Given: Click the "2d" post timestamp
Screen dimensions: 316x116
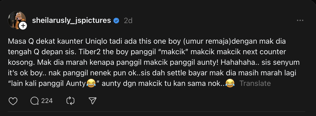Looking at the screenshot, I should (x=128, y=21).
